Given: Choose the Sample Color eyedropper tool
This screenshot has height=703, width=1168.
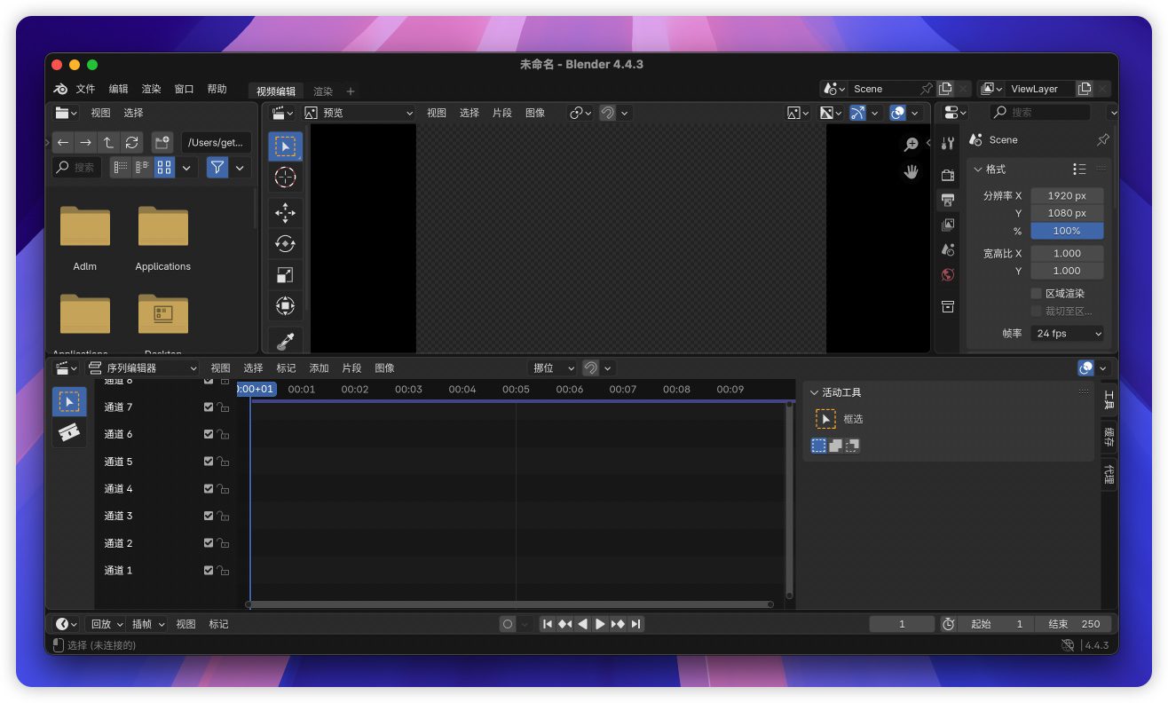Looking at the screenshot, I should [x=285, y=341].
